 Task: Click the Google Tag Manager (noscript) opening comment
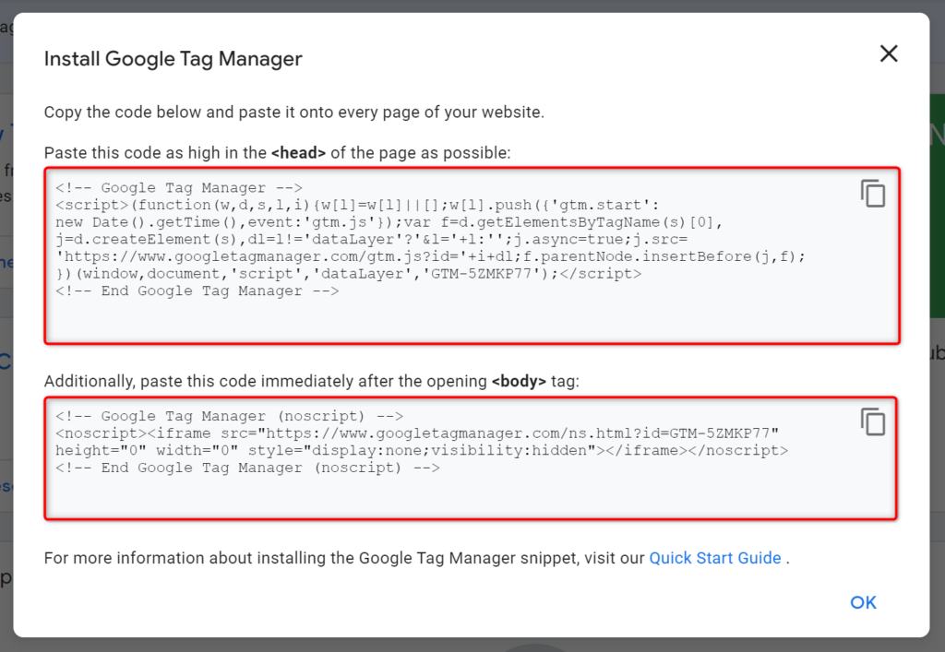230,416
